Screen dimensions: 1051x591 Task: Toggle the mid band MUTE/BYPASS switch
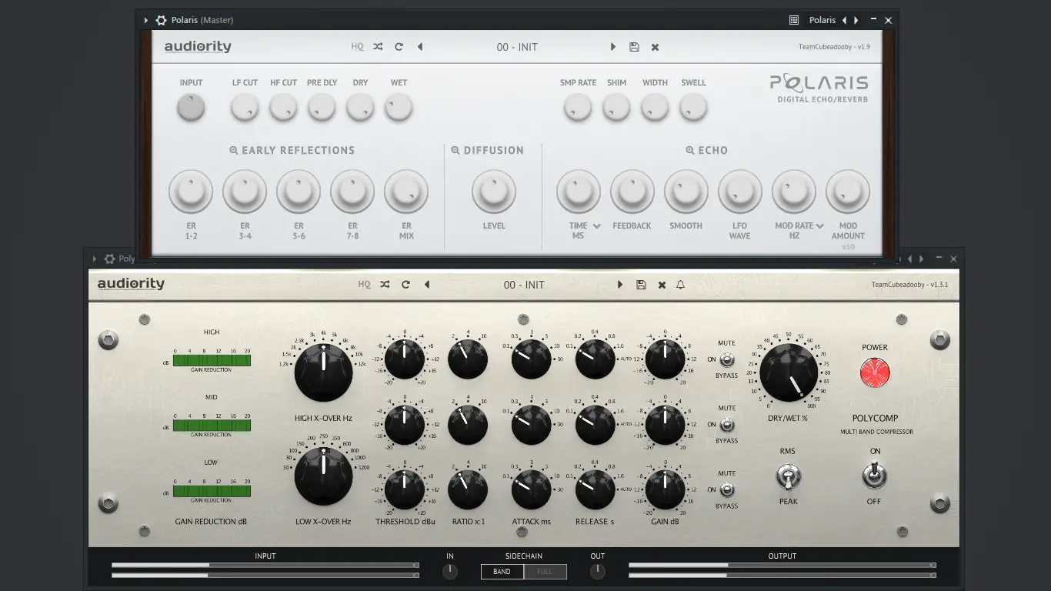[727, 425]
